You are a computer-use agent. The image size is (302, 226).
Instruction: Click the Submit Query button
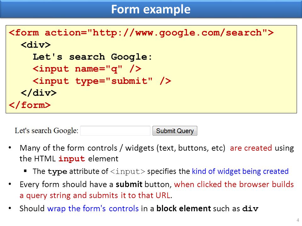pos(175,131)
